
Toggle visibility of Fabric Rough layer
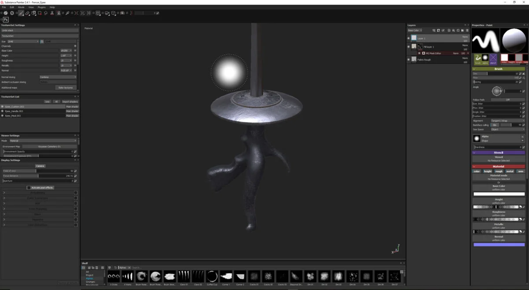click(409, 59)
